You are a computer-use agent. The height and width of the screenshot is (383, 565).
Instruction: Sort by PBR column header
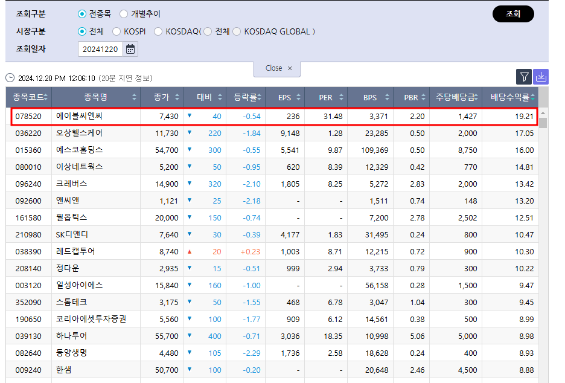click(412, 97)
